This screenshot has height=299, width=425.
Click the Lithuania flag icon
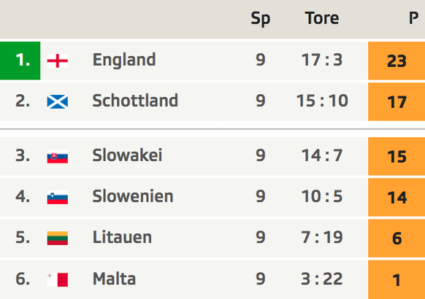[x=58, y=238]
